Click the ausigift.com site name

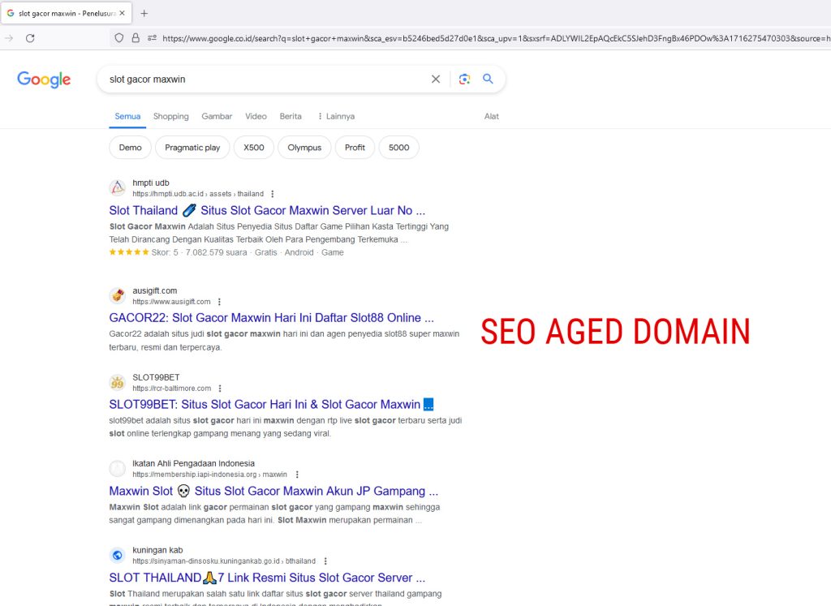click(155, 290)
